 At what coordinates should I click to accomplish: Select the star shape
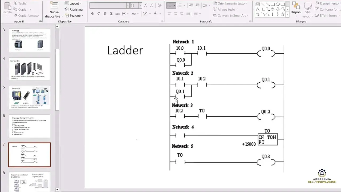coord(283,14)
